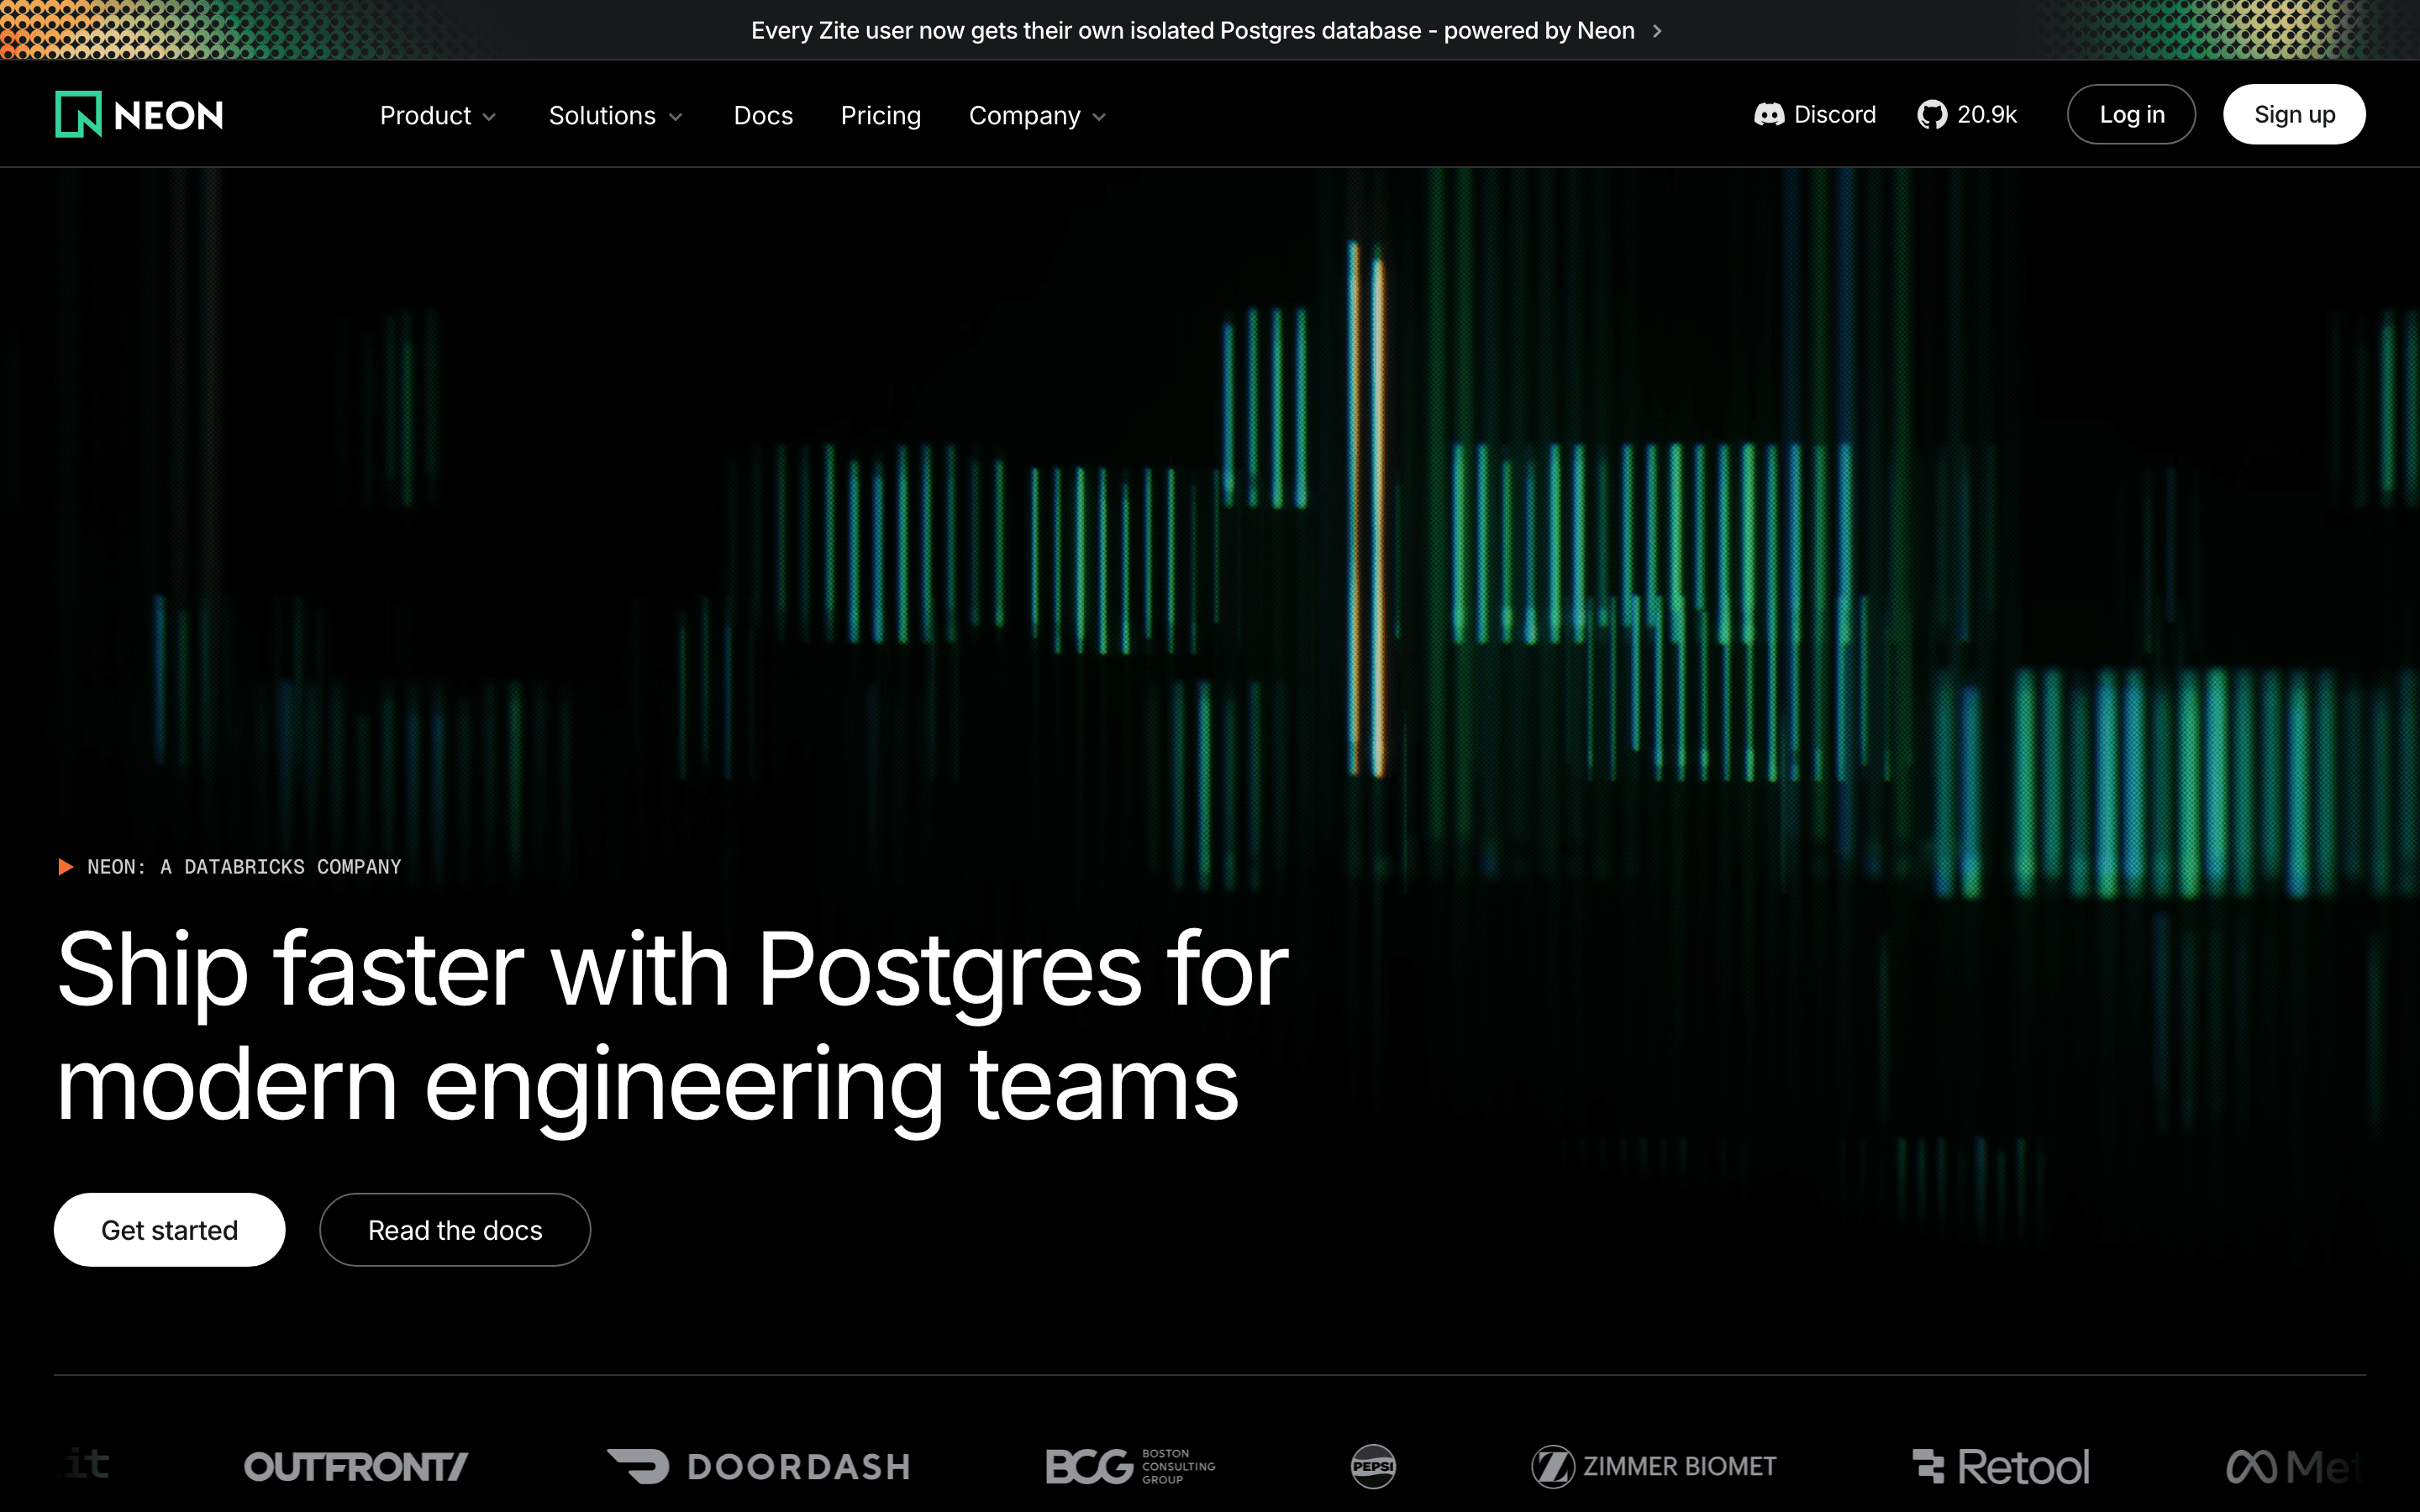
Task: Click the Sign up button
Action: tap(2293, 115)
